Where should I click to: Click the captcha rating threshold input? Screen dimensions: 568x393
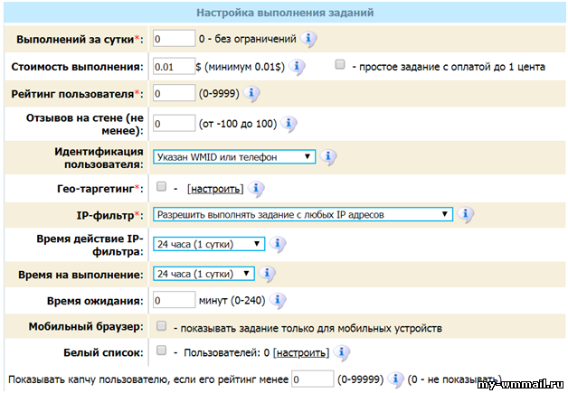(313, 379)
